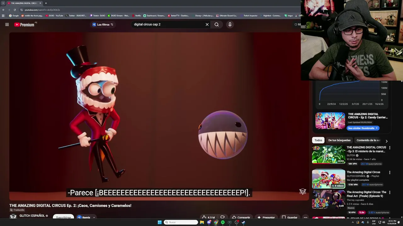Open the Netflix bookmark
This screenshot has height=226, width=403.
137,16
